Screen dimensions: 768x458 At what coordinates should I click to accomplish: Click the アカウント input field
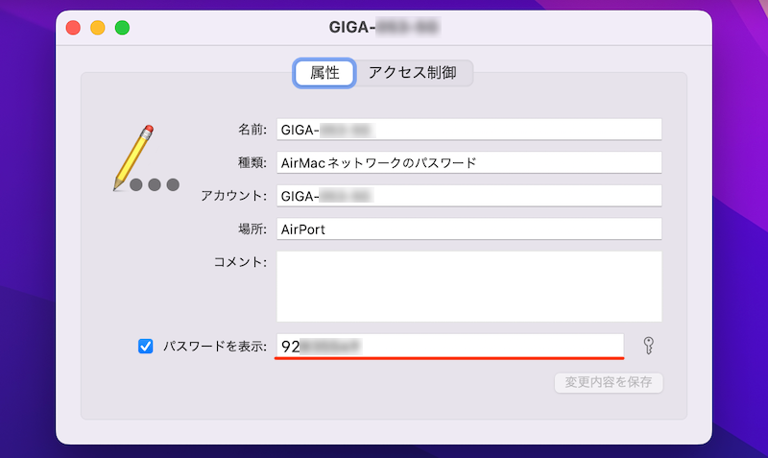tap(468, 196)
